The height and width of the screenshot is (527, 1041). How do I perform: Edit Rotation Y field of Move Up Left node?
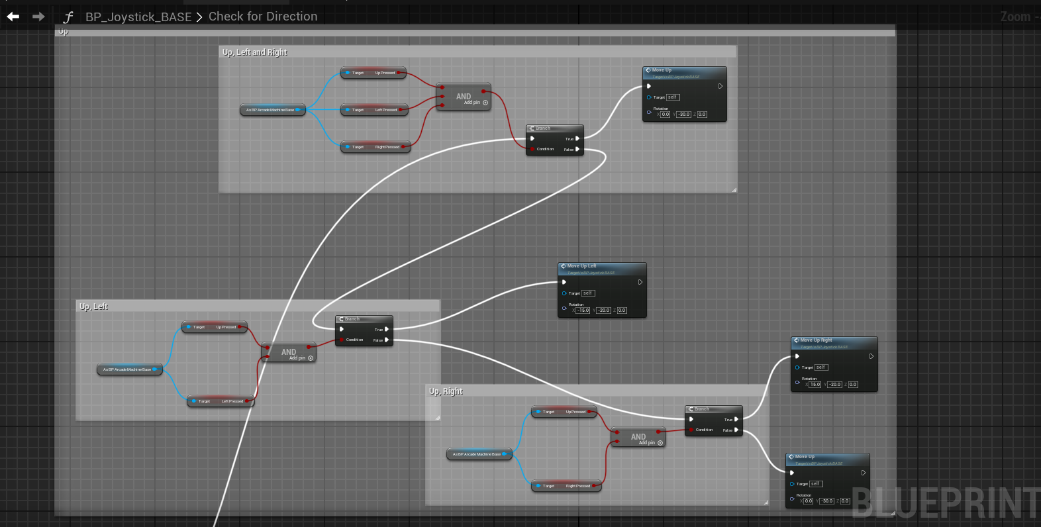pyautogui.click(x=604, y=311)
